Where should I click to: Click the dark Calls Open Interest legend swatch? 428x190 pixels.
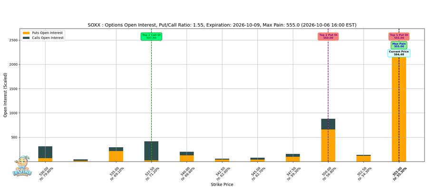tap(26, 38)
